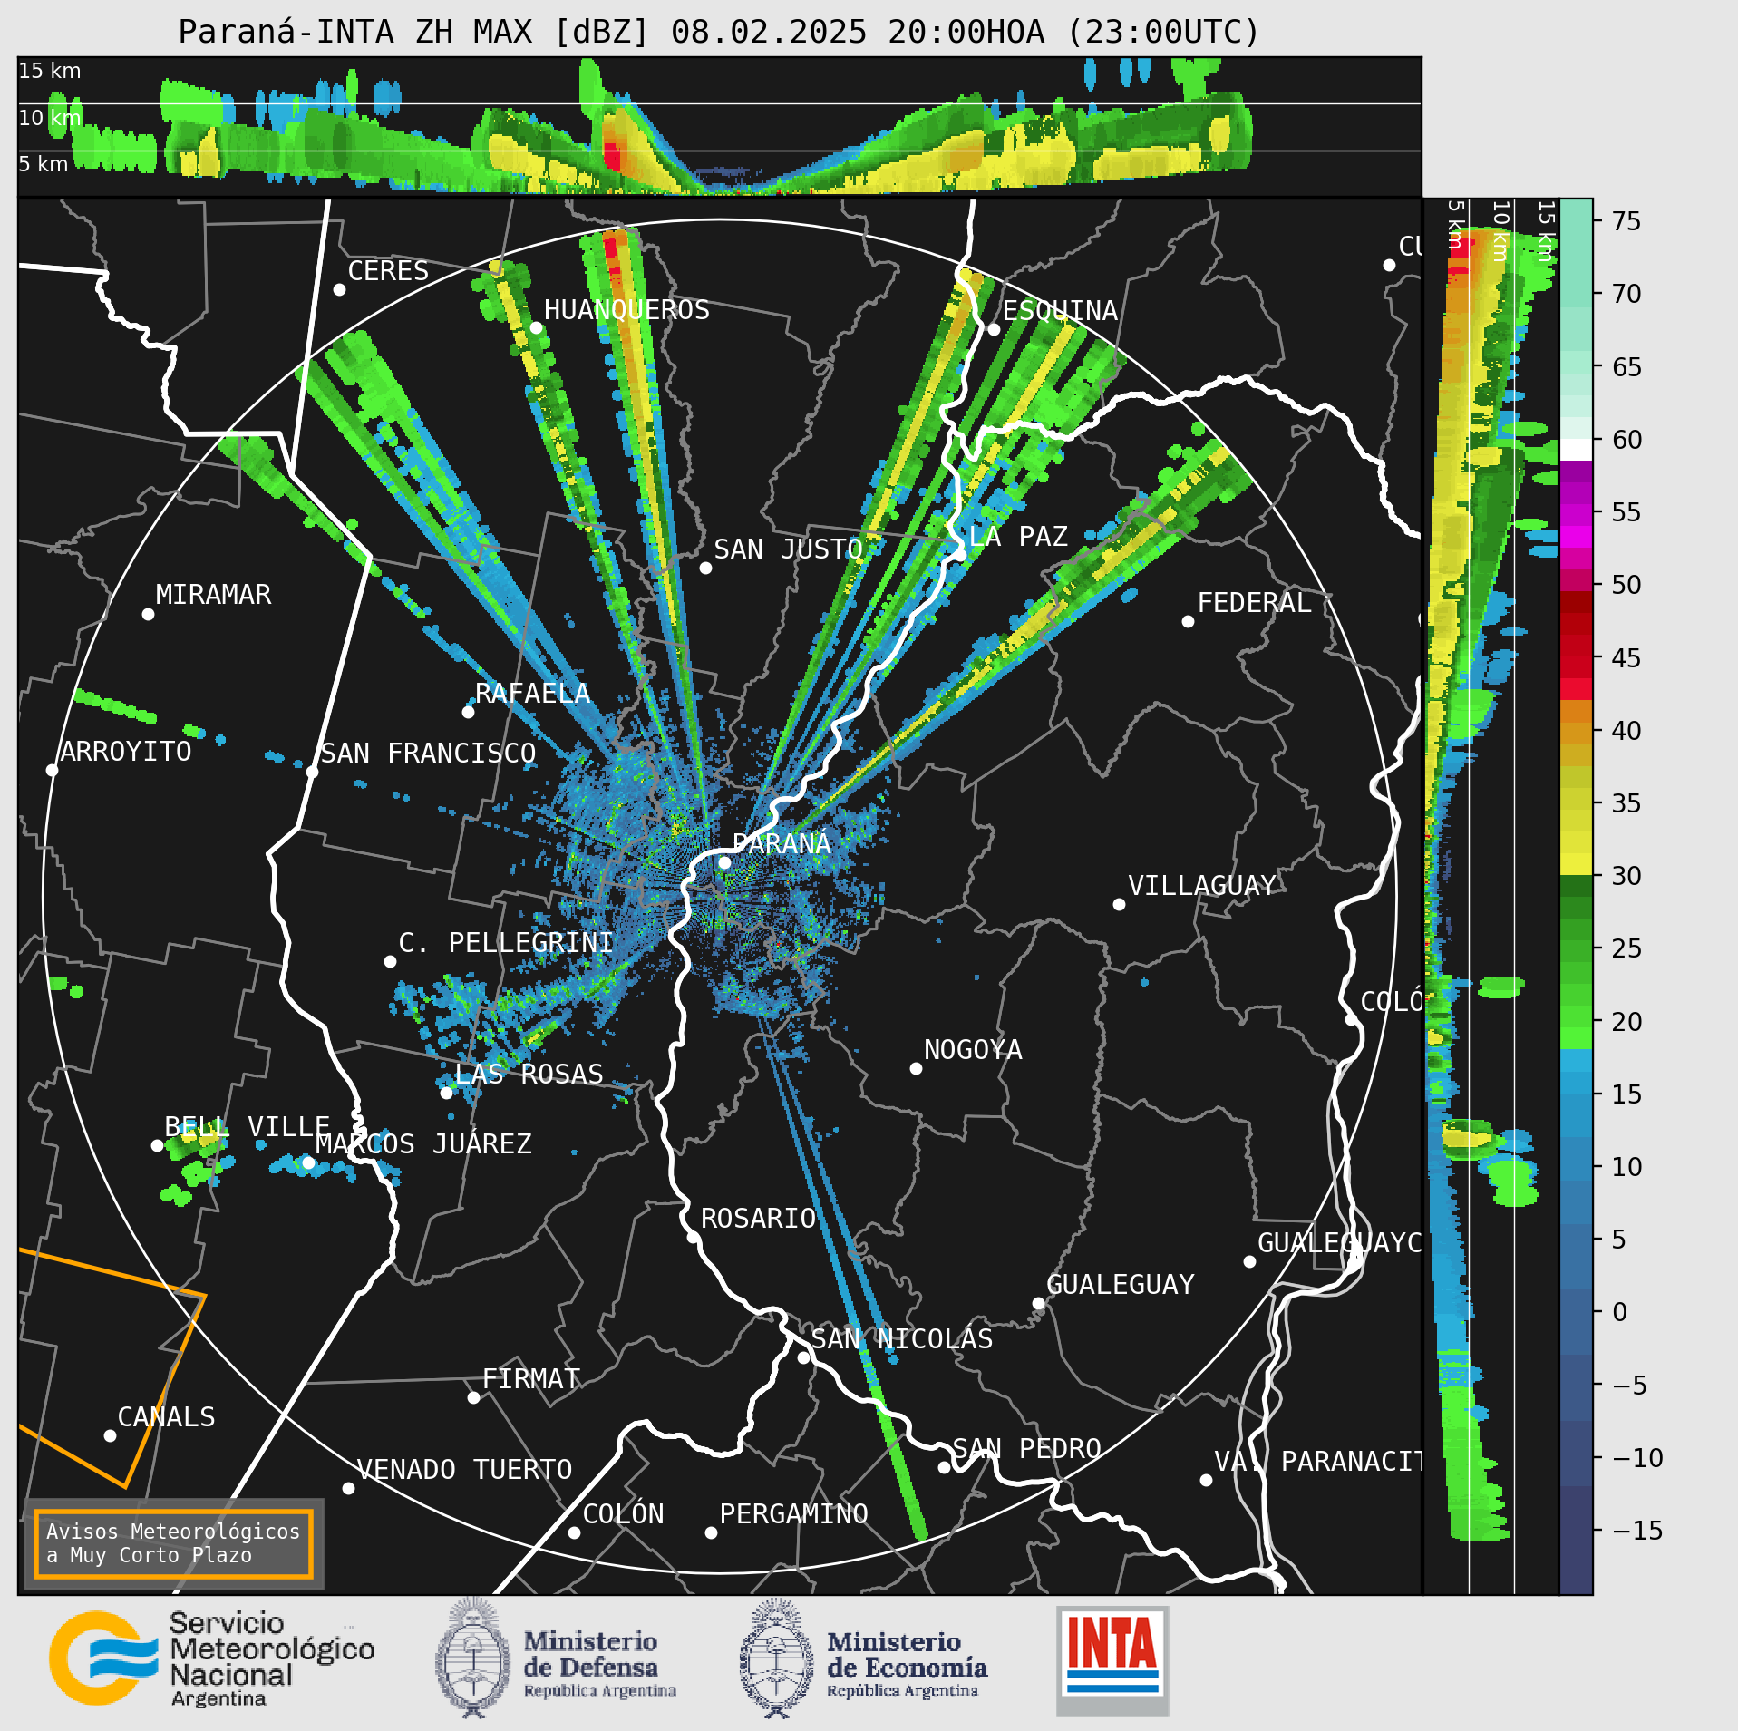This screenshot has height=1731, width=1738.
Task: Click the BELL VILLE city label
Action: pyautogui.click(x=247, y=1126)
